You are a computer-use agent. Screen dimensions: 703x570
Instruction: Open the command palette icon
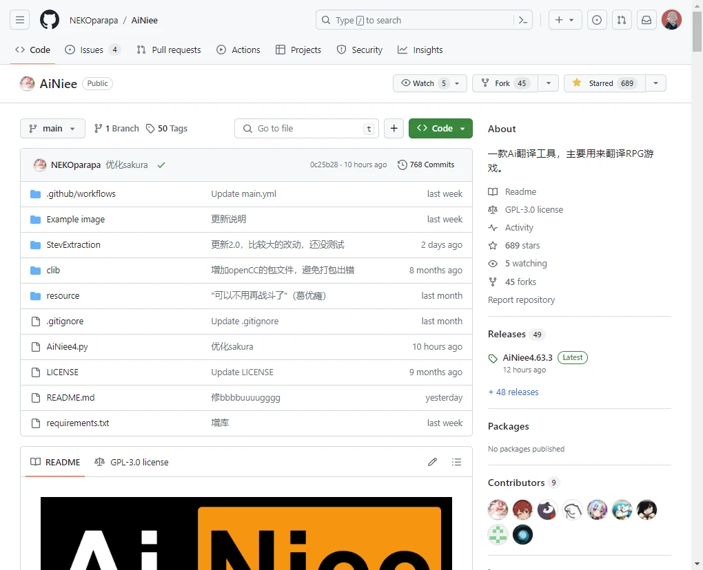[x=522, y=20]
